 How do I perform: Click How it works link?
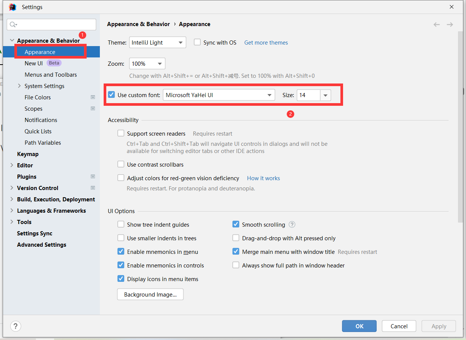click(x=263, y=178)
